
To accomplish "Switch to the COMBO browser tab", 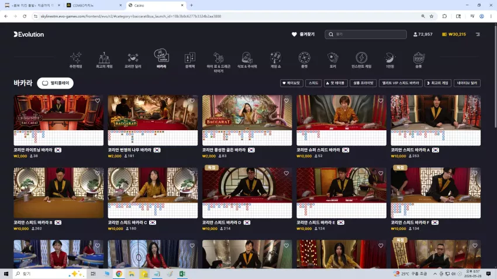I will click(95, 5).
